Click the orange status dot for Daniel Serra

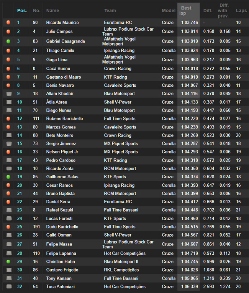pyautogui.click(x=8, y=202)
